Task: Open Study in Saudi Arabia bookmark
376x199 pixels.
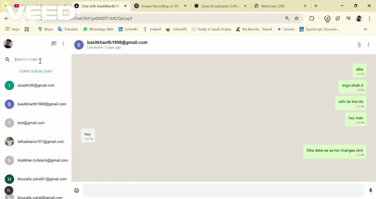Action: pyautogui.click(x=211, y=29)
